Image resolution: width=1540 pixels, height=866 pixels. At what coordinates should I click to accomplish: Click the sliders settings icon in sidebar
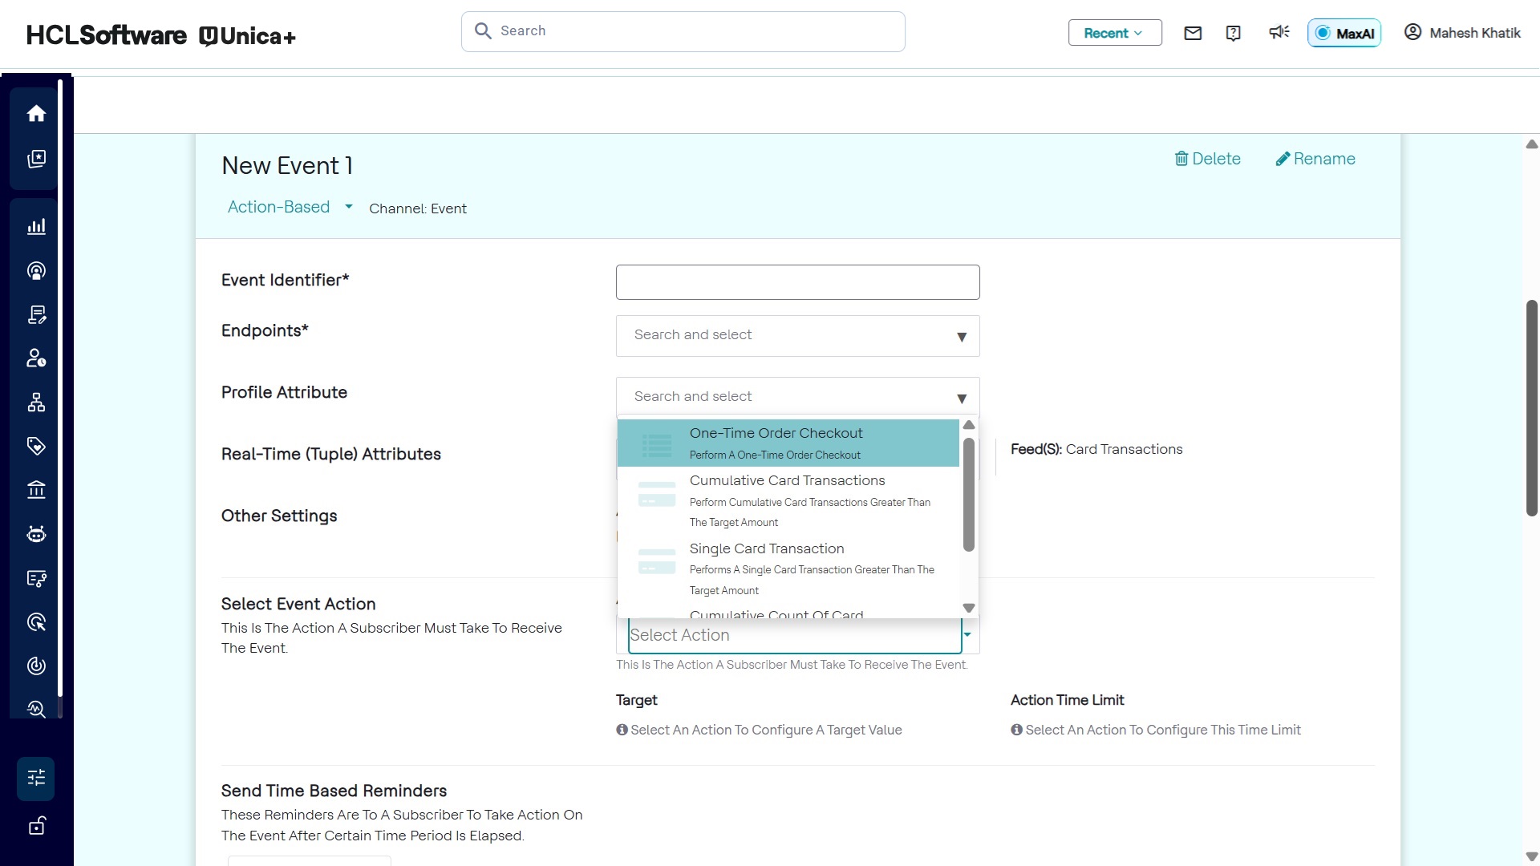pos(36,778)
